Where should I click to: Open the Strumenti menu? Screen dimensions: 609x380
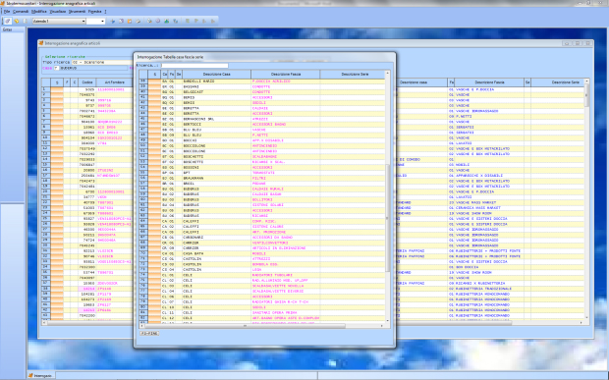click(77, 12)
